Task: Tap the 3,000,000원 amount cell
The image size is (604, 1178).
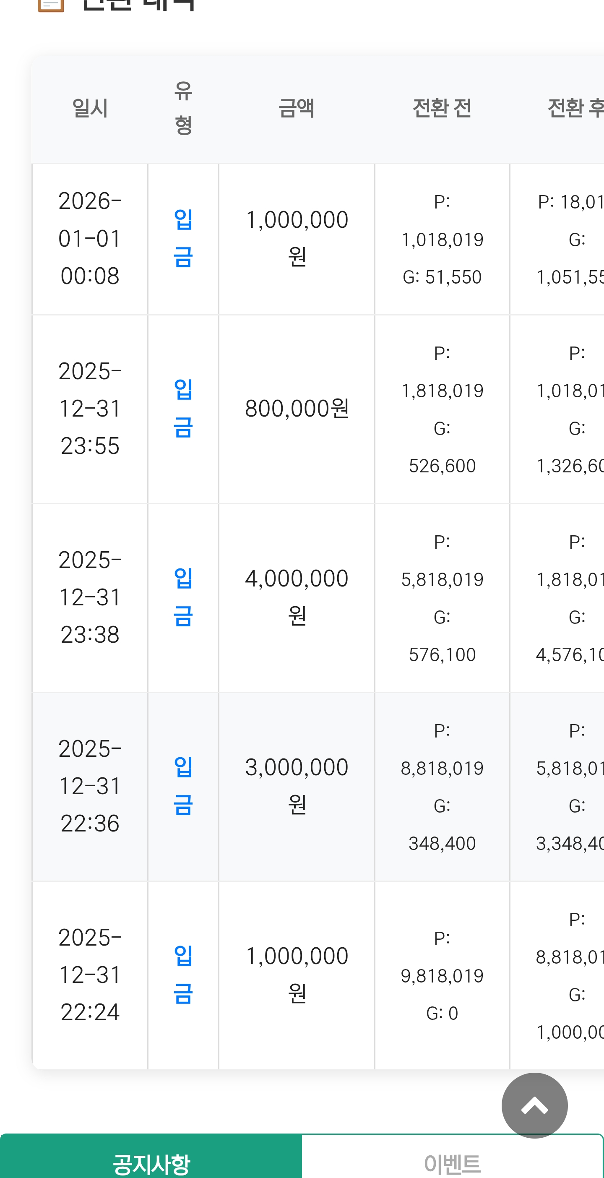Action: tap(297, 786)
